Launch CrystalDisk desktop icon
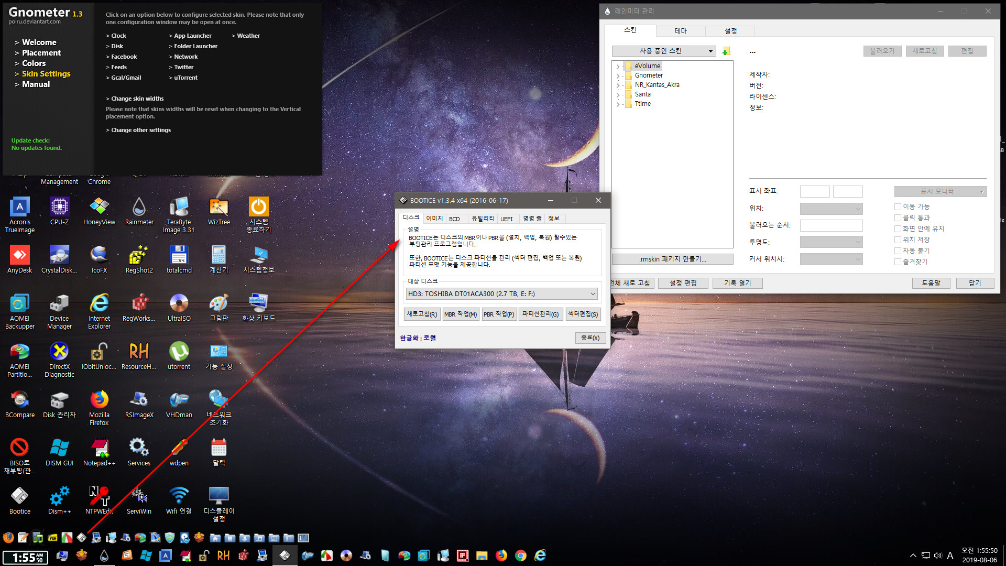This screenshot has width=1006, height=566. tap(59, 259)
